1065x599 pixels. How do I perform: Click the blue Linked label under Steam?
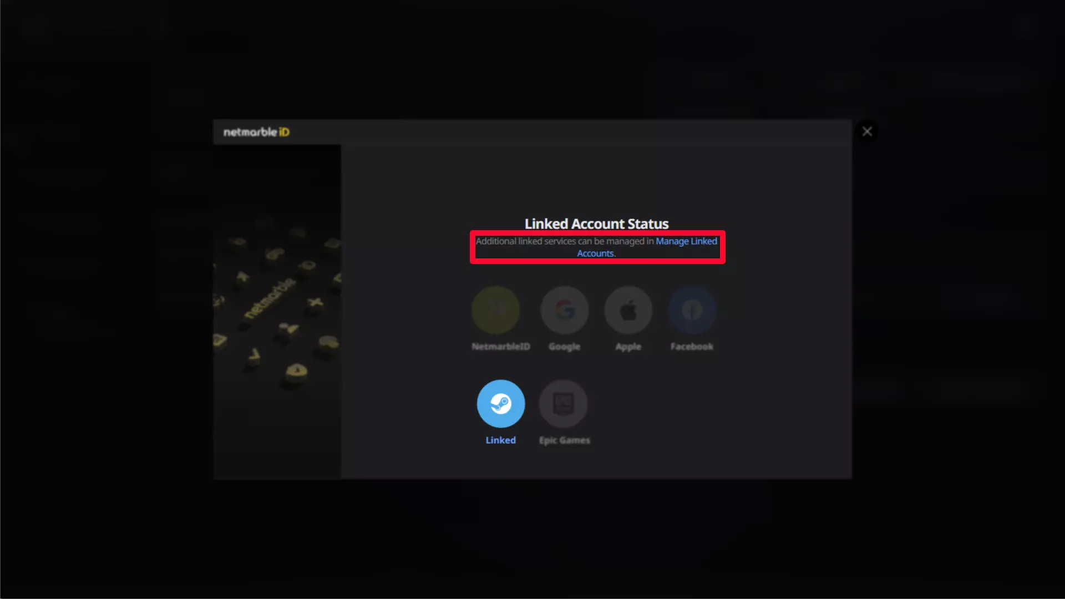501,440
